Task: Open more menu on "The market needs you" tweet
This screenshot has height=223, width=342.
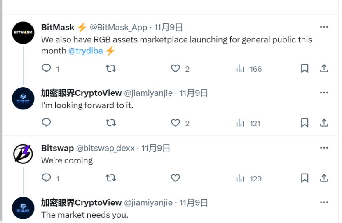Action: (324, 202)
